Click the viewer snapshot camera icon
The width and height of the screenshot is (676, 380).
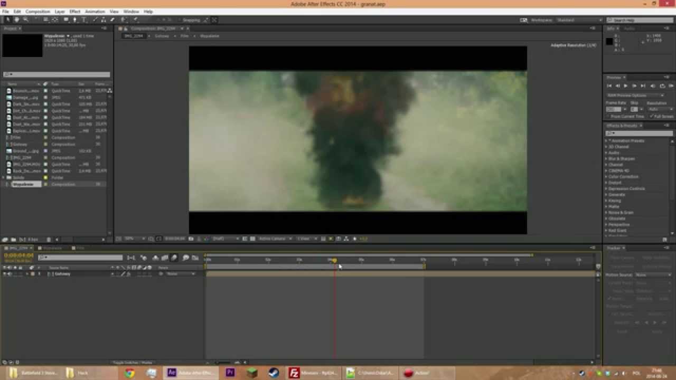coord(191,239)
